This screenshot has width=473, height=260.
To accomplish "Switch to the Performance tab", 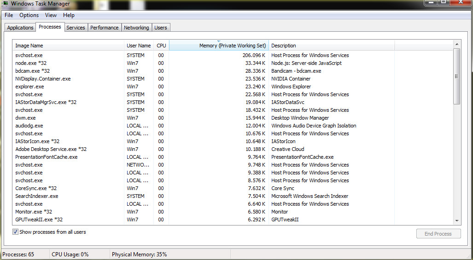I will [x=105, y=28].
